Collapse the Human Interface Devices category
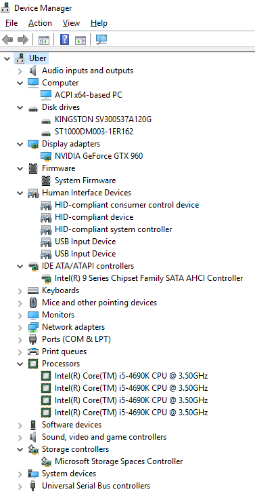 [20, 193]
